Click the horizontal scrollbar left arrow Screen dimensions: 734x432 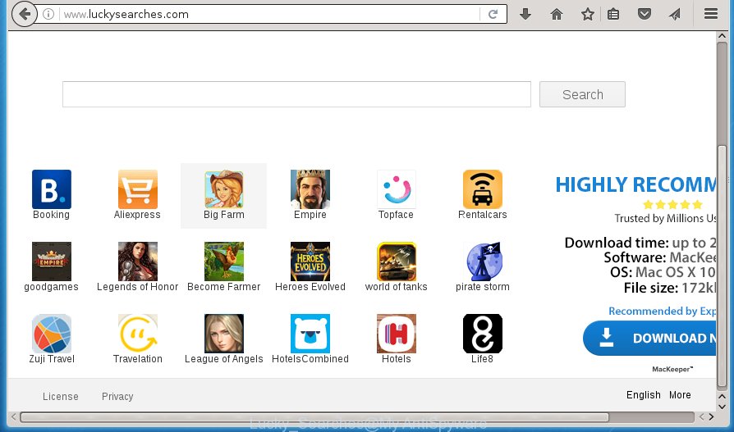point(14,416)
